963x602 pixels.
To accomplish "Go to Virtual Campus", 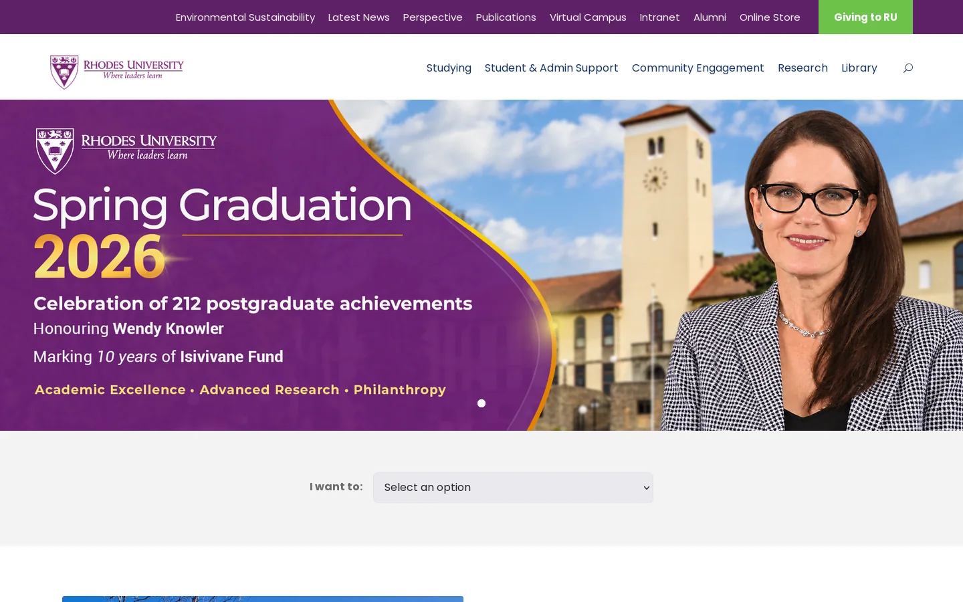I will tap(588, 17).
